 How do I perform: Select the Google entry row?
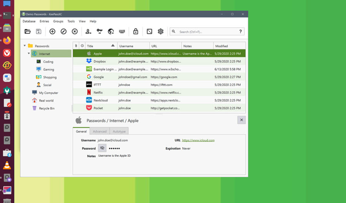pyautogui.click(x=159, y=77)
